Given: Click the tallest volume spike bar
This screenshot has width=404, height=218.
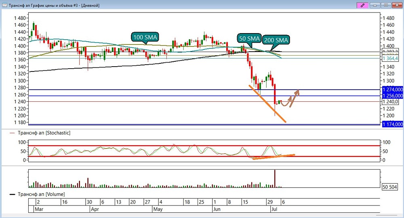Looking at the screenshot, I should pyautogui.click(x=275, y=178).
